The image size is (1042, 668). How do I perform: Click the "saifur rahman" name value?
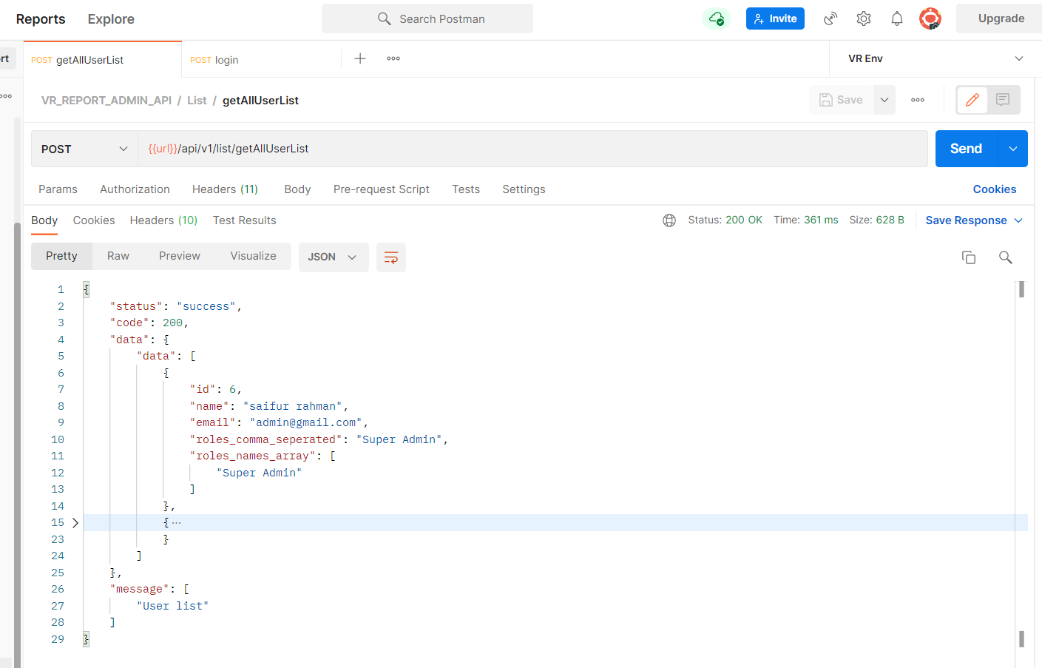click(x=293, y=406)
